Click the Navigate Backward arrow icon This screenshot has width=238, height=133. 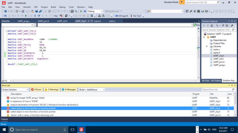point(5,11)
